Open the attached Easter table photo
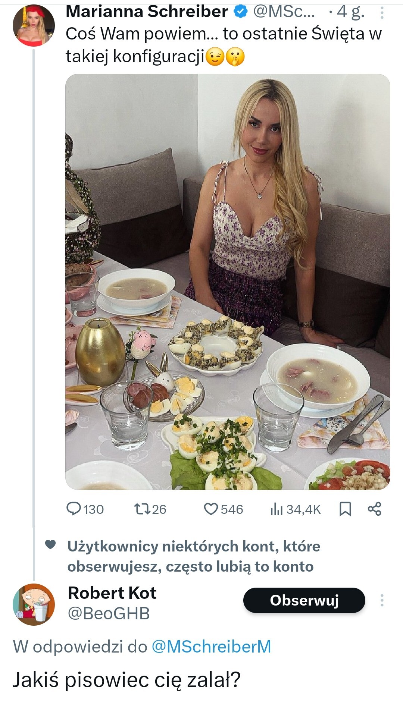Viewport: 403px width, 701px height. [228, 282]
